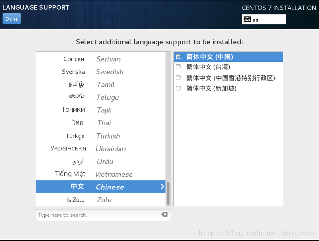
Task: Choose Swedish from the language list
Action: click(100, 72)
